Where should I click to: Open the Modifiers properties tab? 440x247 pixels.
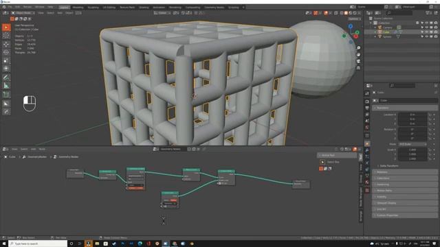coord(367,150)
